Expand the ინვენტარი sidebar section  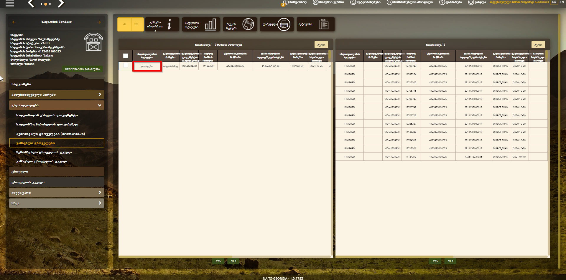coord(57,193)
